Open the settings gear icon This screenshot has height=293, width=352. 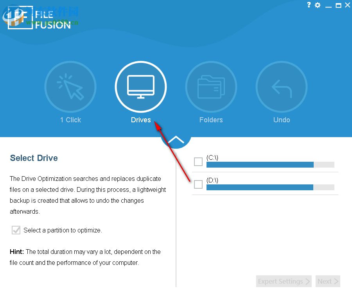pos(318,5)
